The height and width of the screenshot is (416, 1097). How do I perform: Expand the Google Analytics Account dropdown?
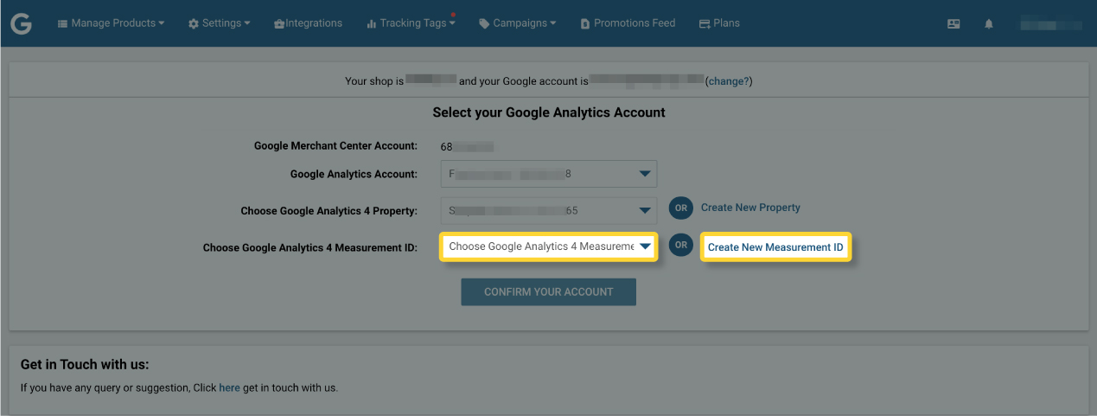(x=549, y=174)
